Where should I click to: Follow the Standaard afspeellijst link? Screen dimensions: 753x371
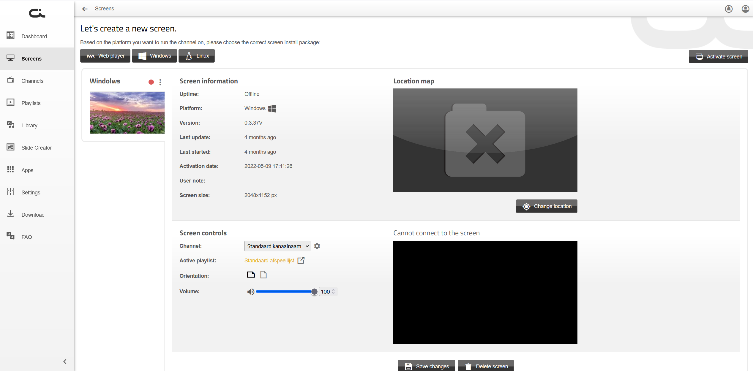click(269, 261)
